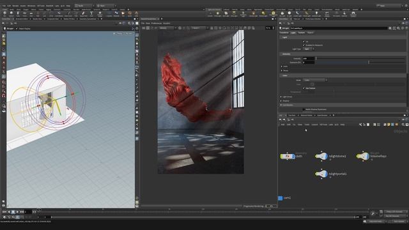The width and height of the screenshot is (409, 230).
Task: Open the Light Type dropdown
Action: click(308, 49)
